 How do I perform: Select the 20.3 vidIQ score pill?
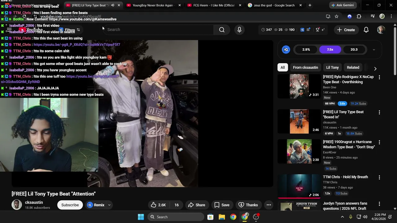click(354, 50)
